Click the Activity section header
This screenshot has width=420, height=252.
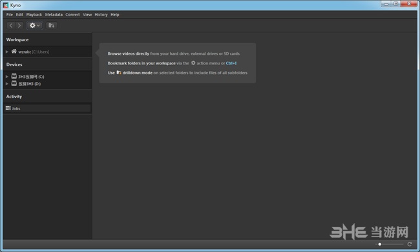point(14,97)
